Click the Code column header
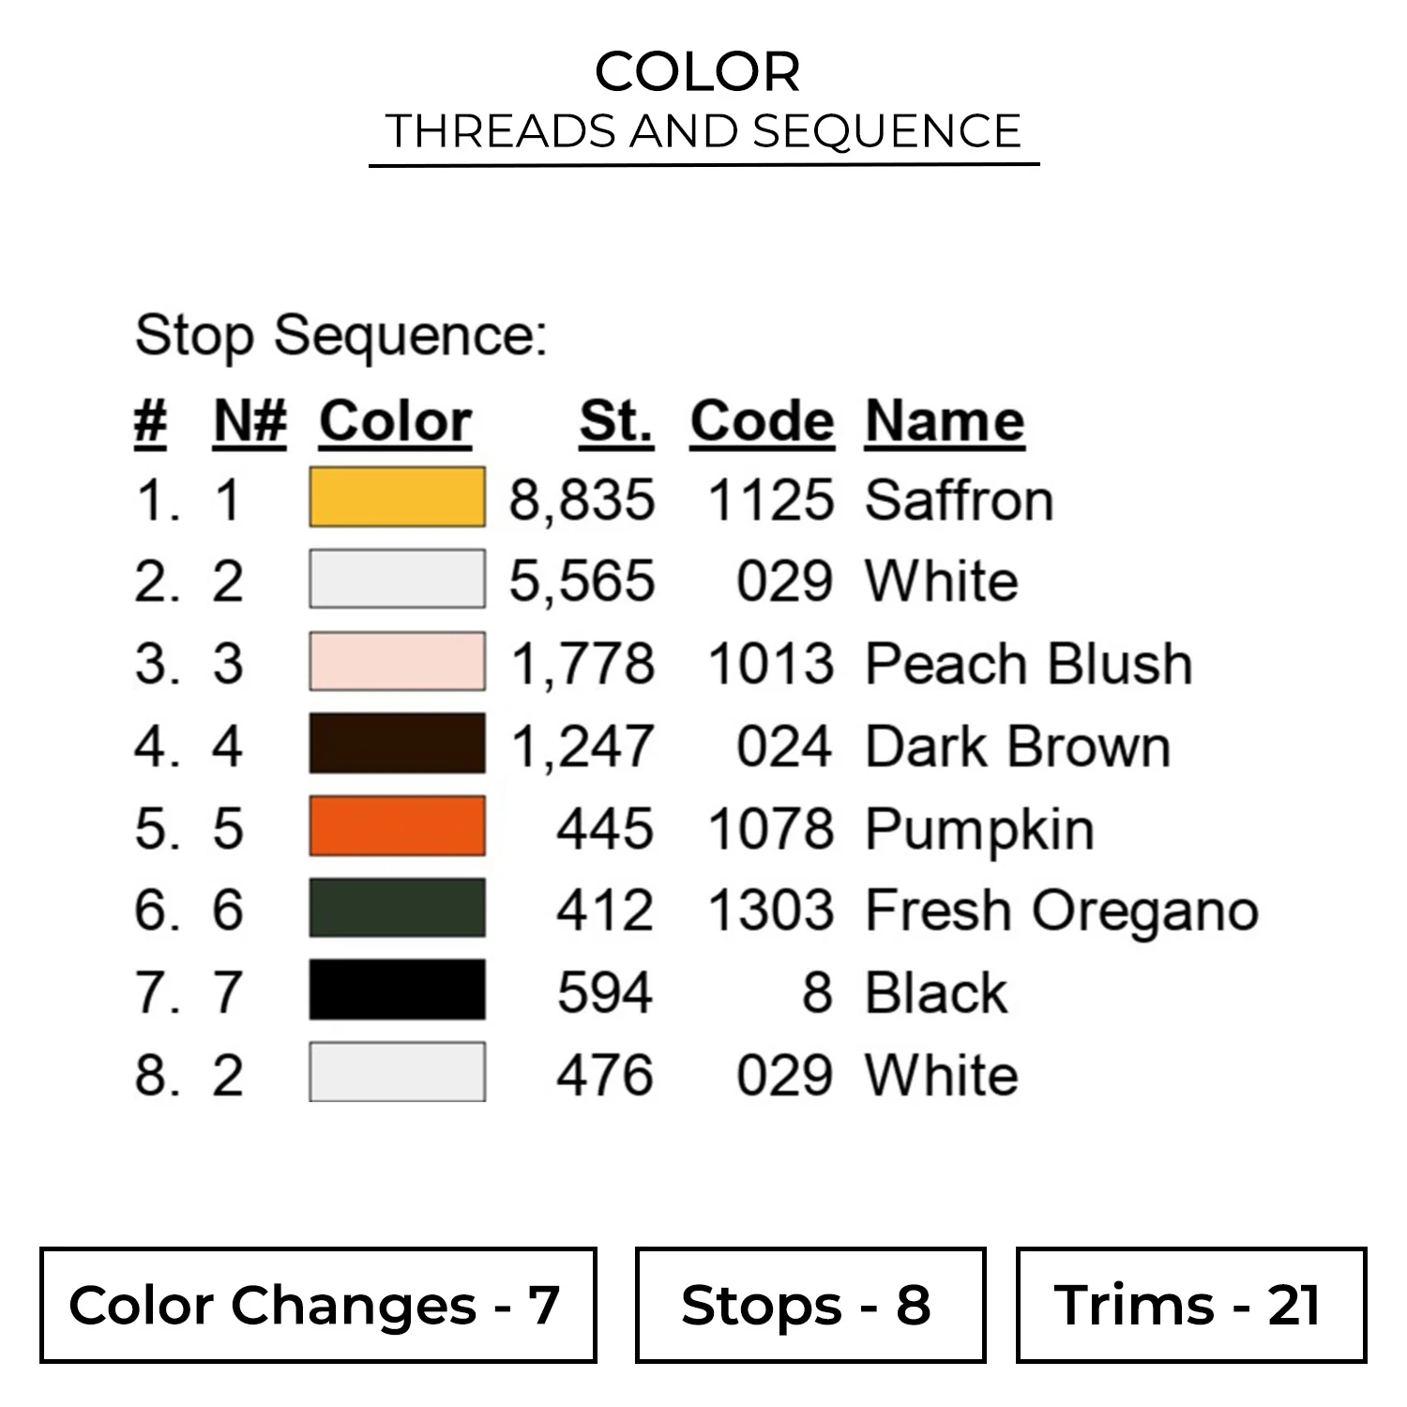 coord(762,421)
